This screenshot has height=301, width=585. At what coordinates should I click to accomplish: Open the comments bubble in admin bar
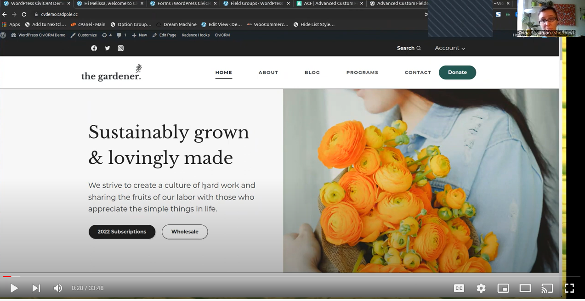click(x=121, y=35)
